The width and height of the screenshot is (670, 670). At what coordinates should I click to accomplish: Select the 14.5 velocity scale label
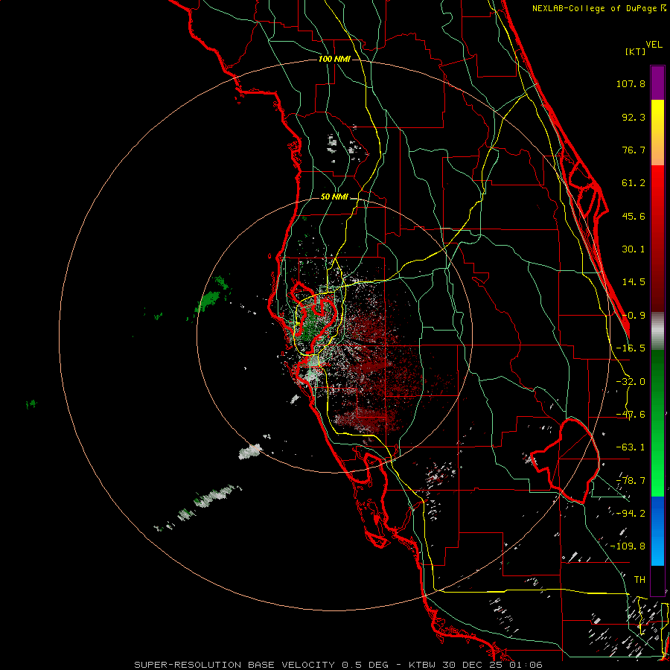click(x=634, y=282)
